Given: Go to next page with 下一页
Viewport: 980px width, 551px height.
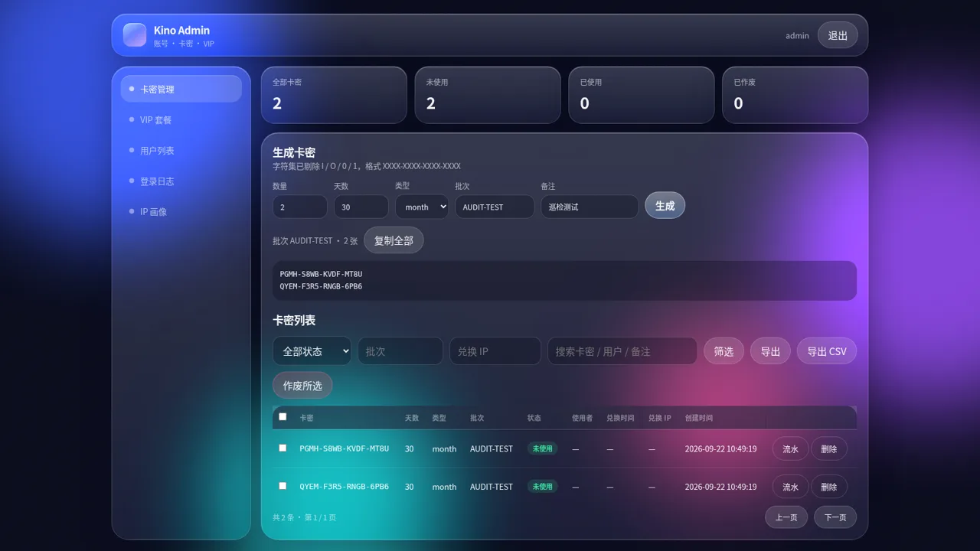Looking at the screenshot, I should (x=835, y=517).
